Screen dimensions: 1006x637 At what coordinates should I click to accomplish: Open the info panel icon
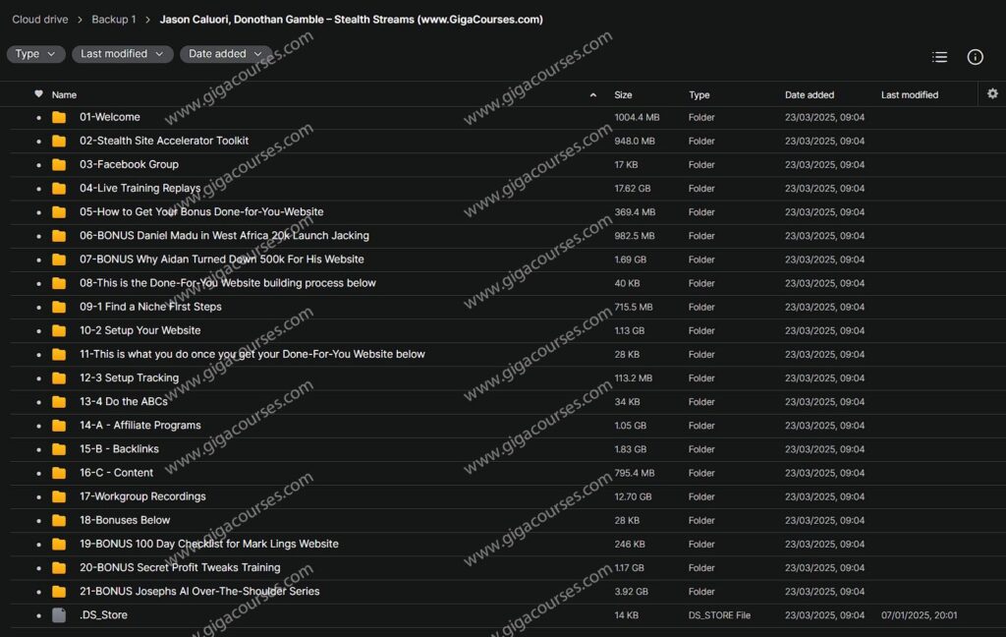(x=975, y=57)
